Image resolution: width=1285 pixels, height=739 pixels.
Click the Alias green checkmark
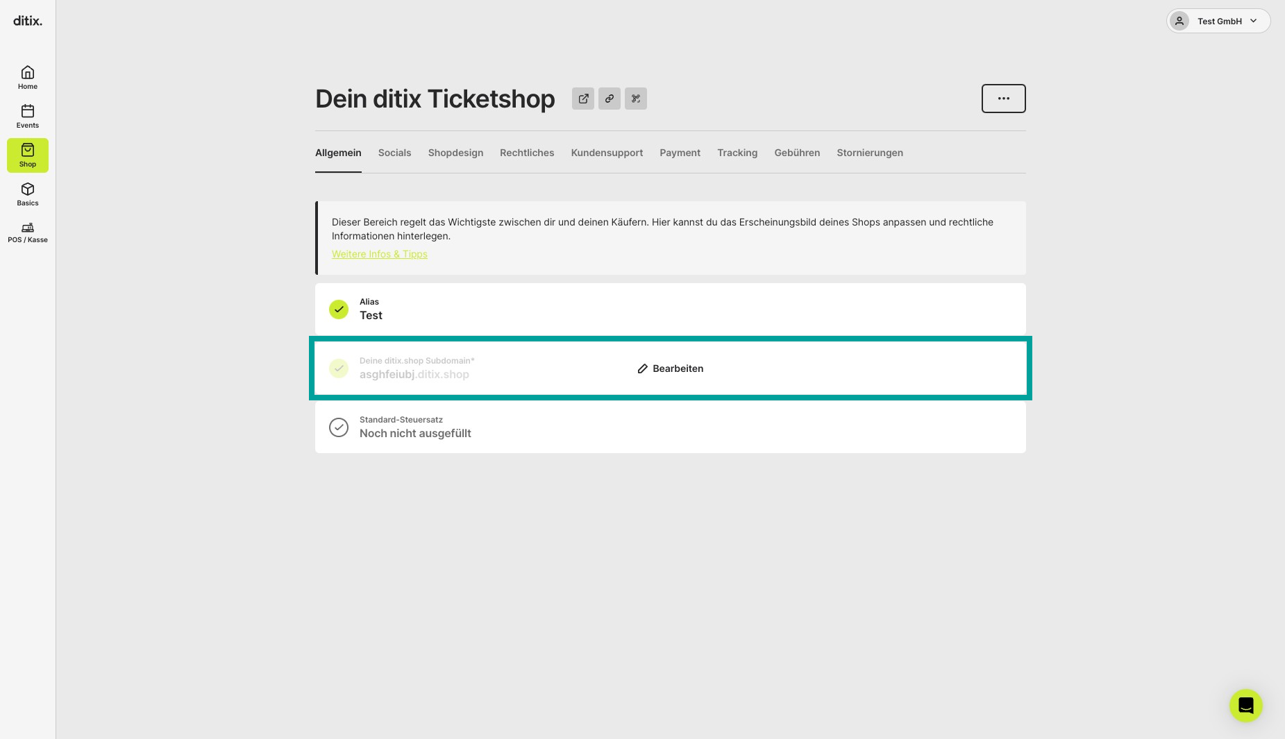click(339, 309)
